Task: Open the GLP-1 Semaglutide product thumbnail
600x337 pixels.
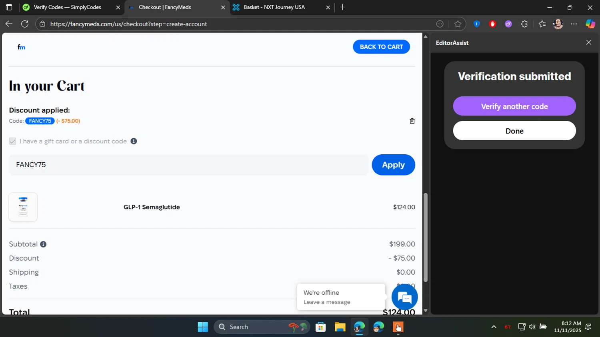Action: click(x=23, y=207)
